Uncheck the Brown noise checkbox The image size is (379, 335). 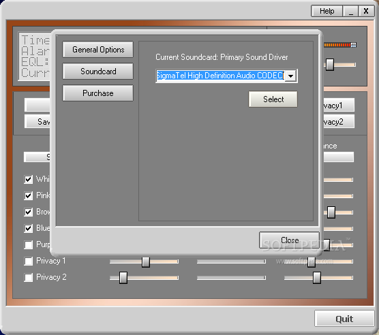click(x=28, y=212)
